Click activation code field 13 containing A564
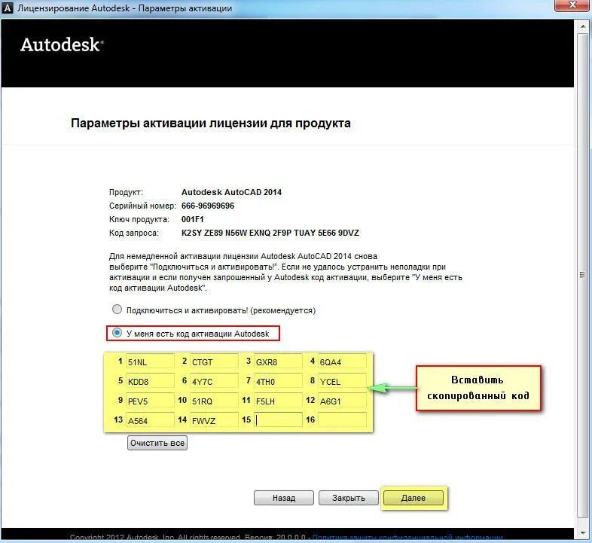Image resolution: width=592 pixels, height=543 pixels. click(x=150, y=420)
